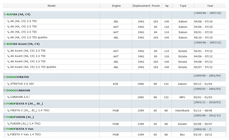Screen dimensions: 229x140
Task: Click magnifier icon beside STRATUS 2.0 16V
Action: pyautogui.click(x=8, y=84)
